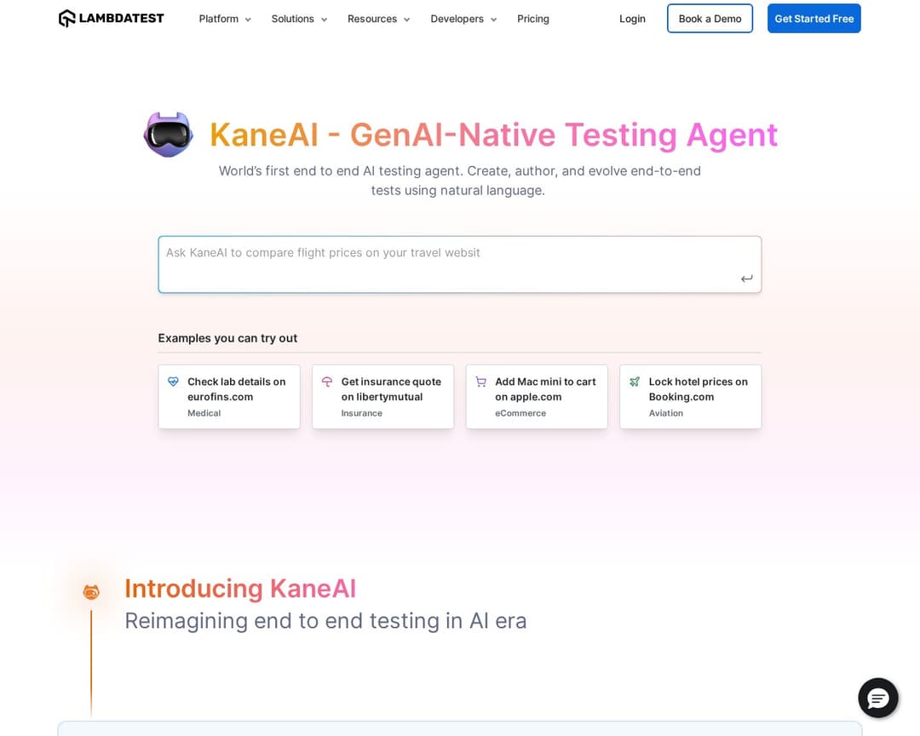Click the LambdaTest logo
Viewport: 920px width, 736px height.
(111, 18)
